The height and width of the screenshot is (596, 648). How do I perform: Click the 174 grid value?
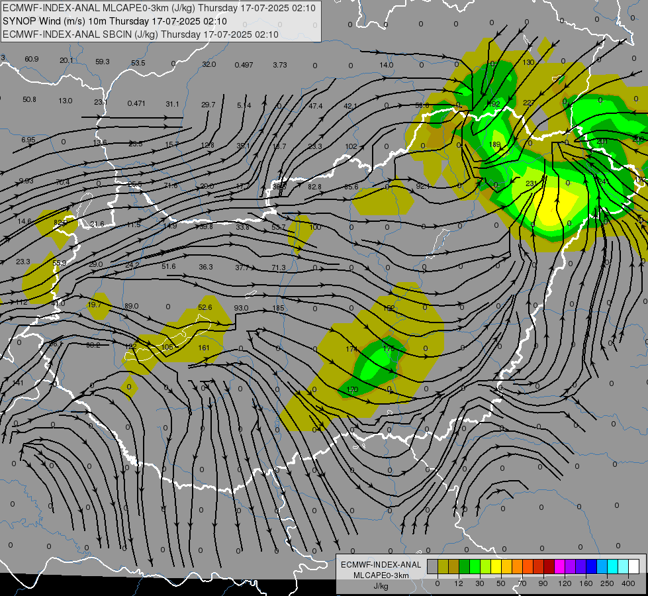[x=351, y=350]
